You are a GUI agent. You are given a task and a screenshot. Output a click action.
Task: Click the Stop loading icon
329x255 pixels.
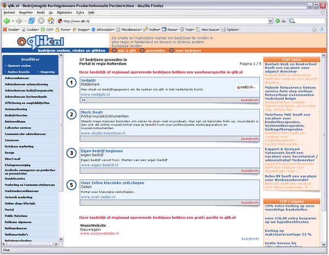[41, 20]
